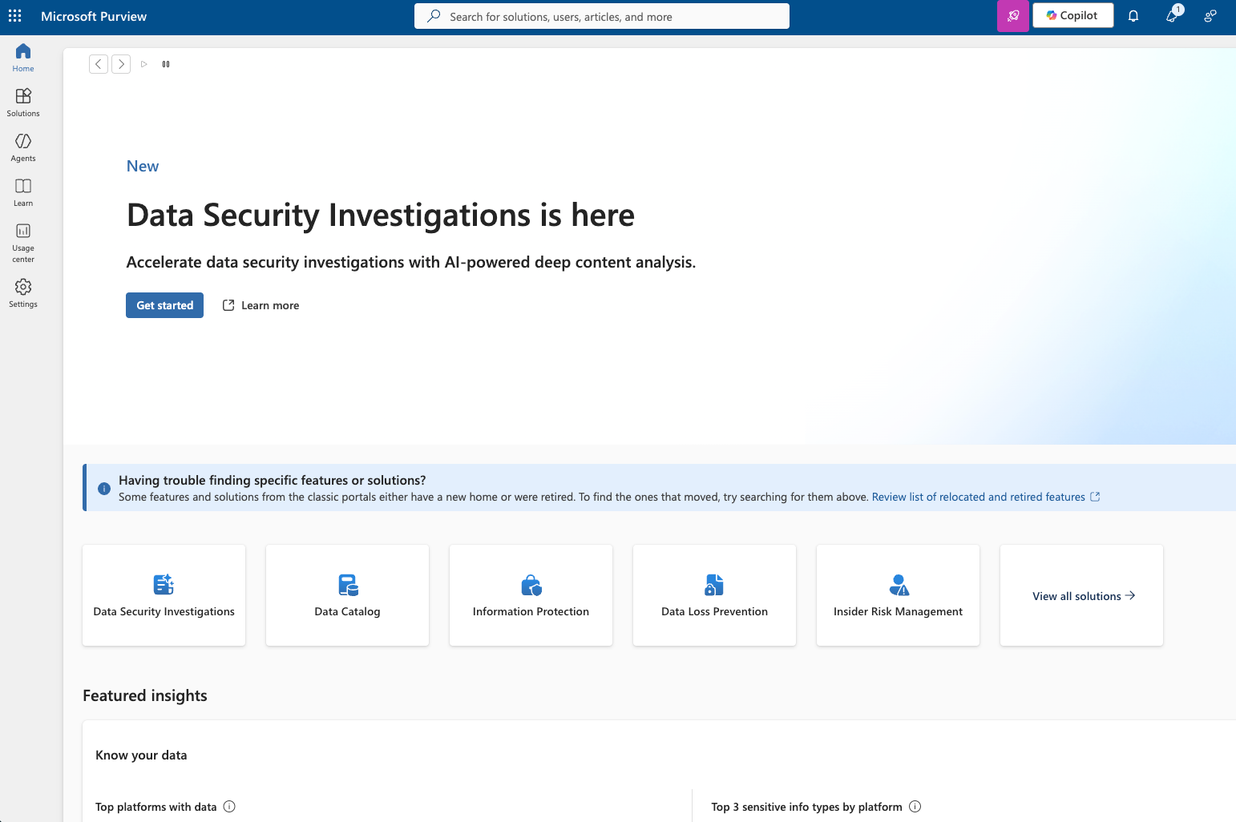Click the 'Know your data' heading
Image resolution: width=1236 pixels, height=822 pixels.
pyautogui.click(x=141, y=755)
